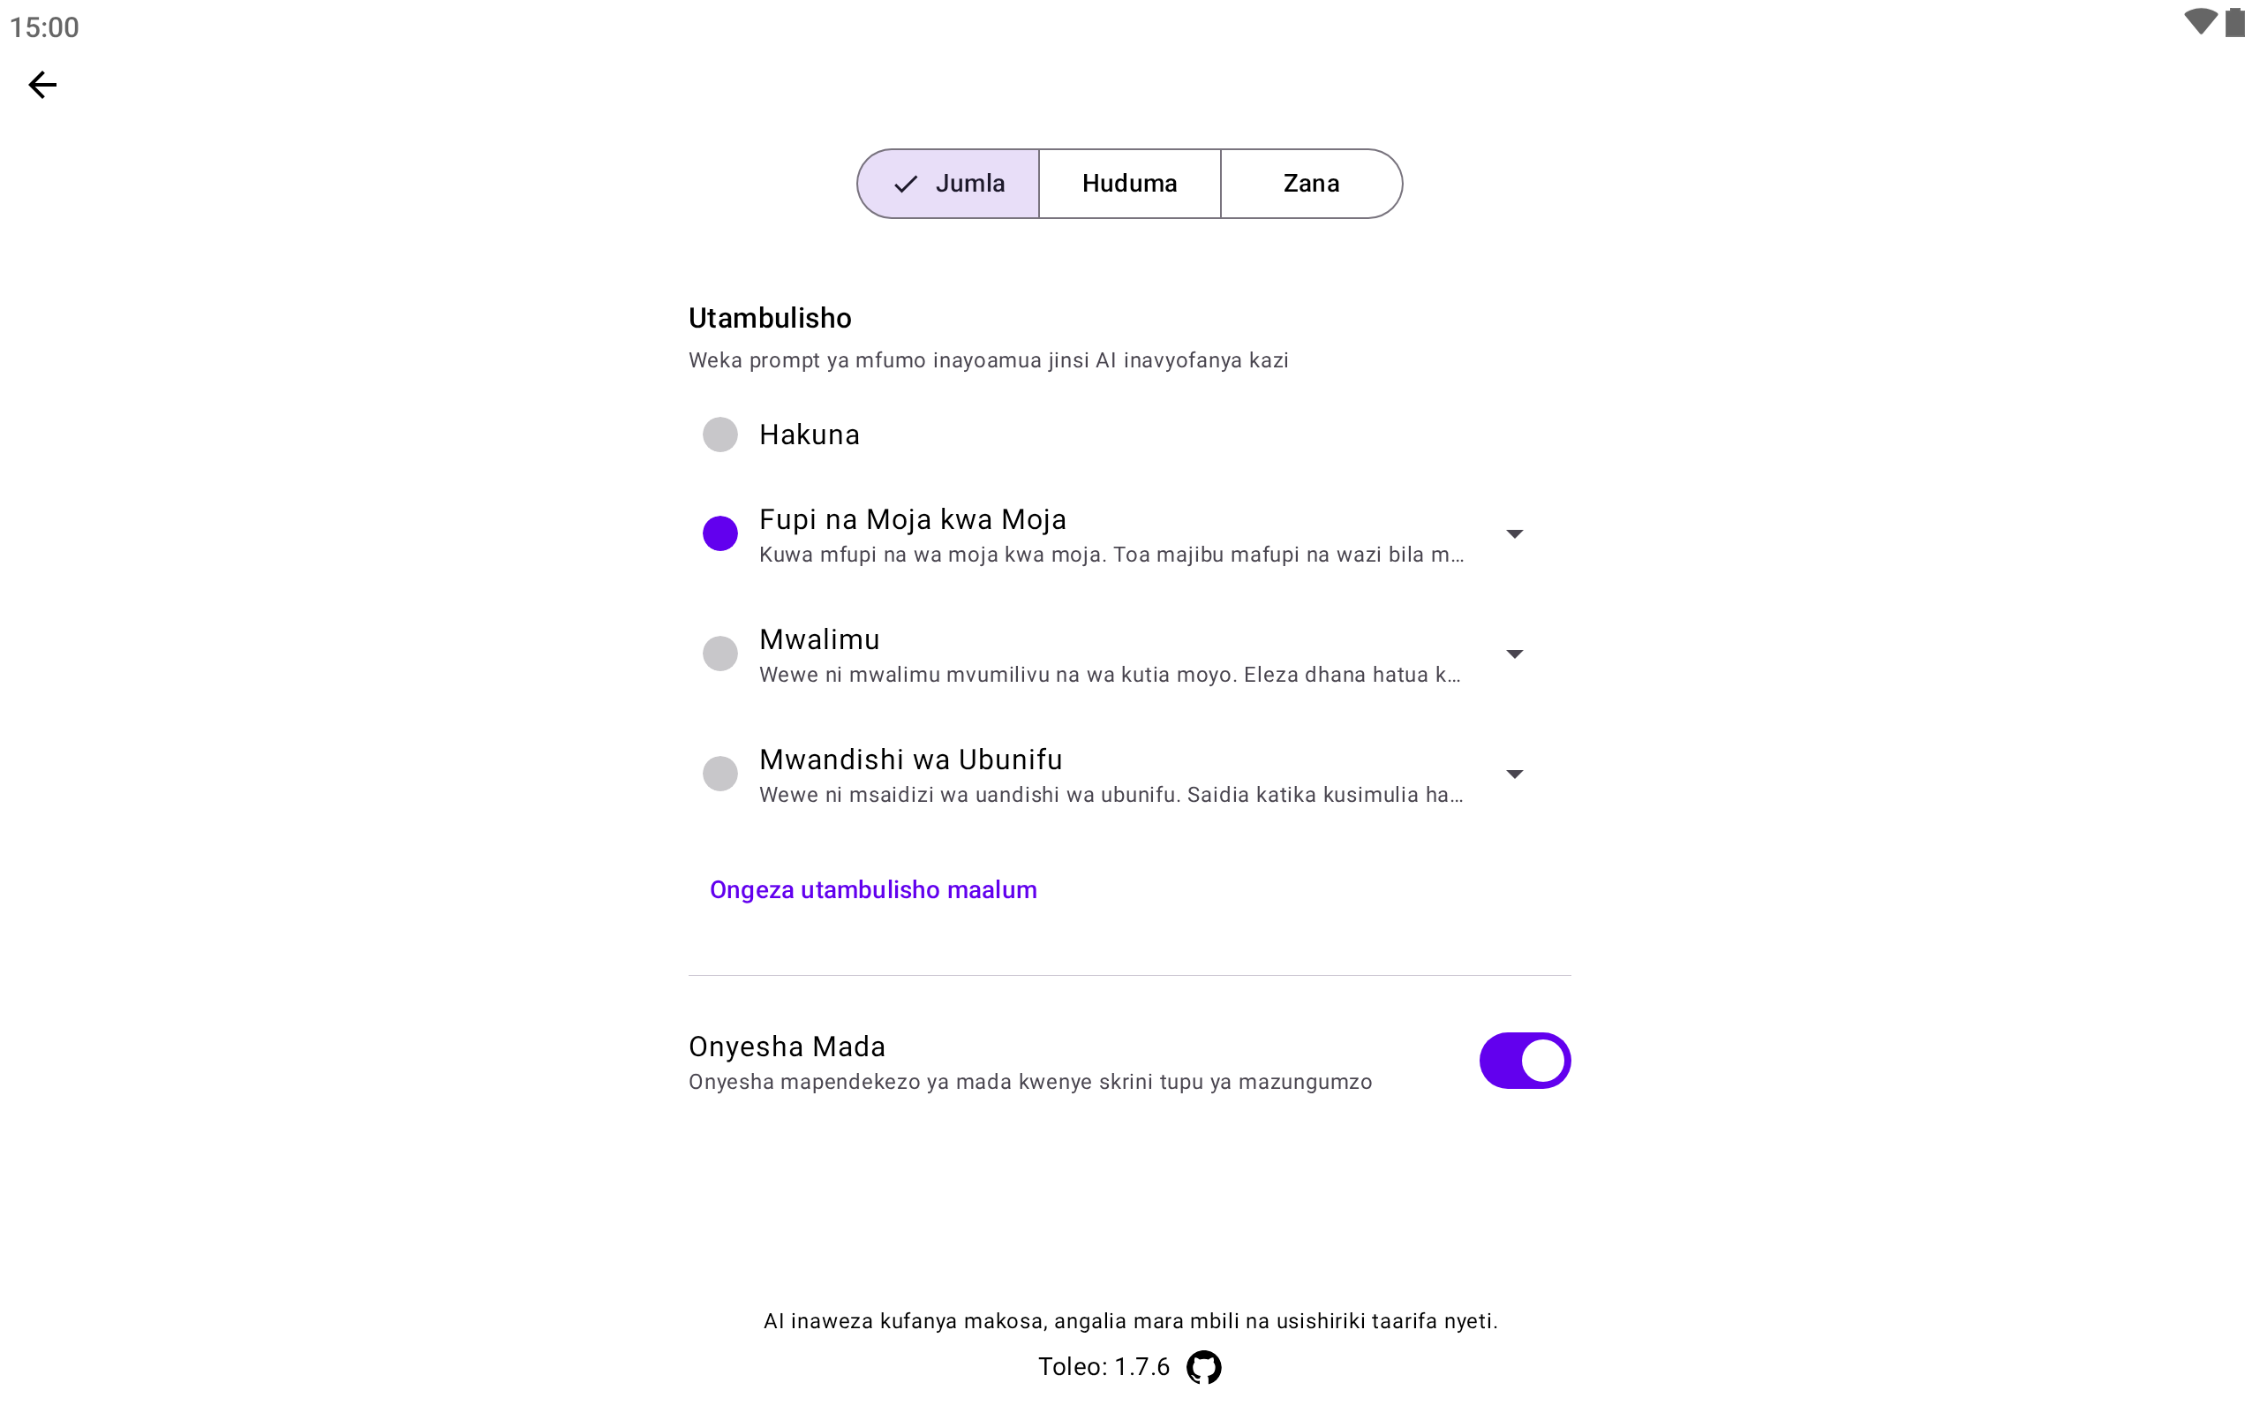Tap the Onyesha Mada setting label
The height and width of the screenshot is (1413, 2260).
click(787, 1046)
